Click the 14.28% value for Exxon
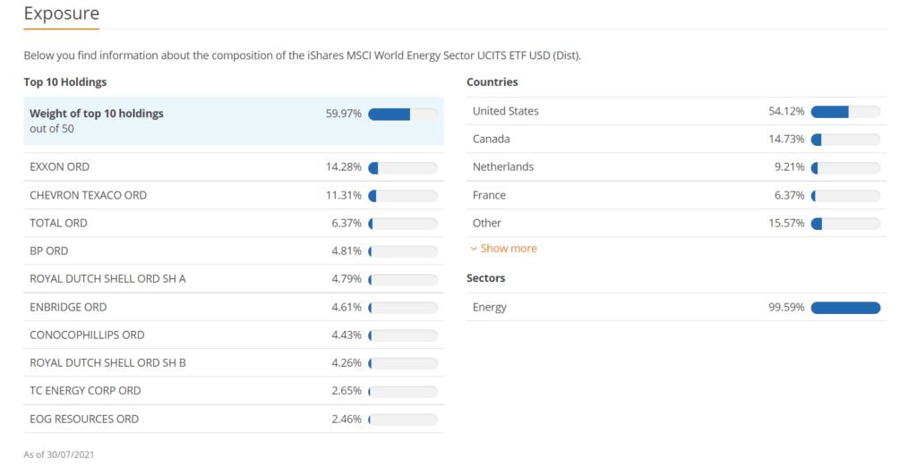The width and height of the screenshot is (917, 467). (x=343, y=167)
